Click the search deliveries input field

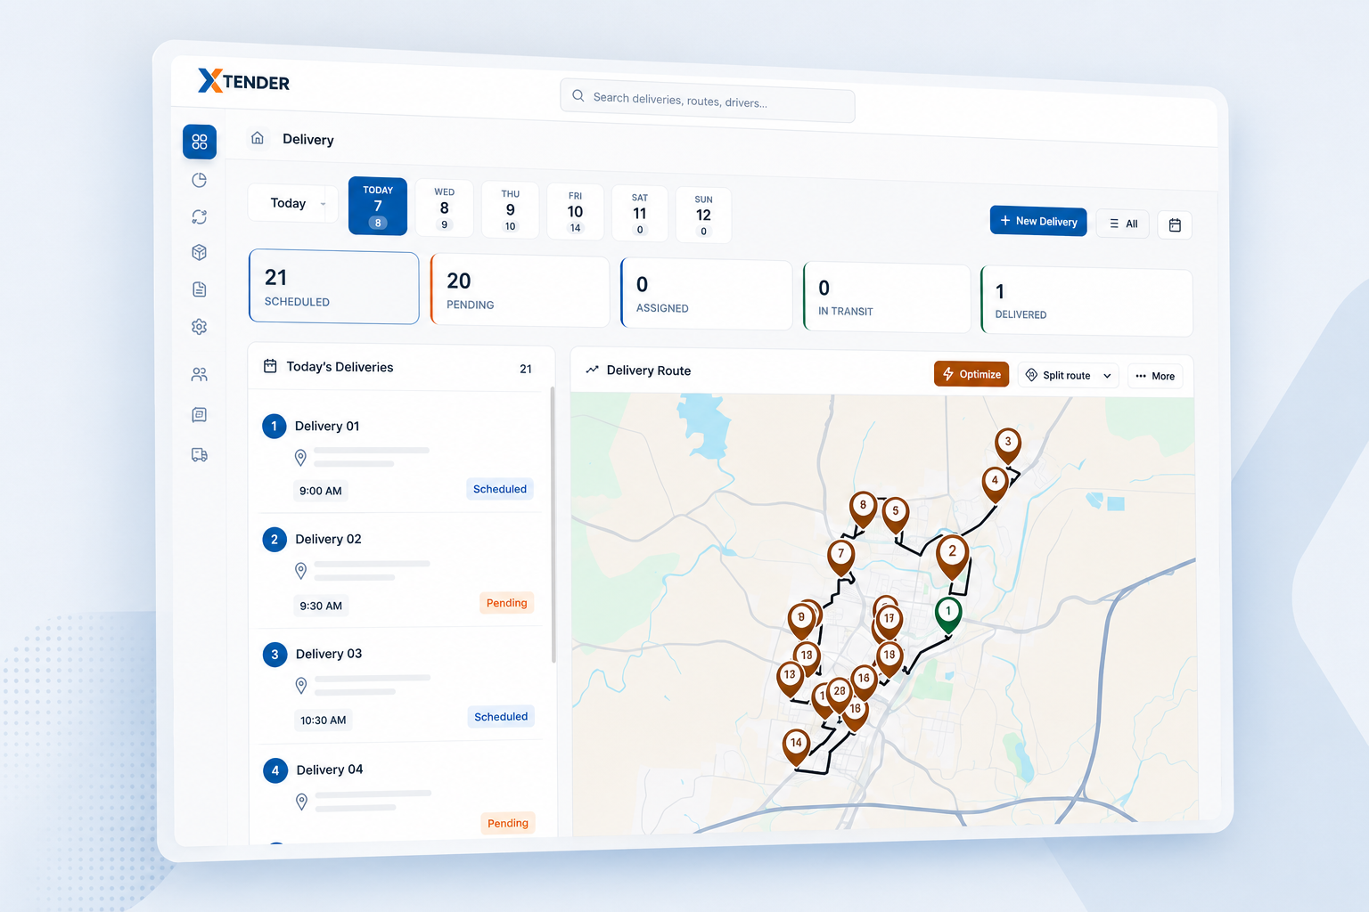[x=708, y=100]
